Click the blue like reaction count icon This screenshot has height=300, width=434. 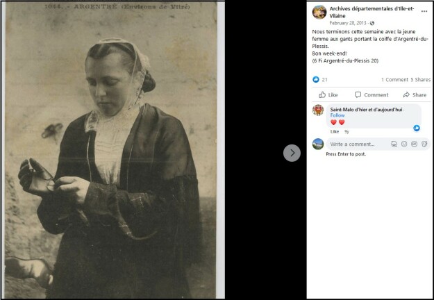pyautogui.click(x=316, y=79)
